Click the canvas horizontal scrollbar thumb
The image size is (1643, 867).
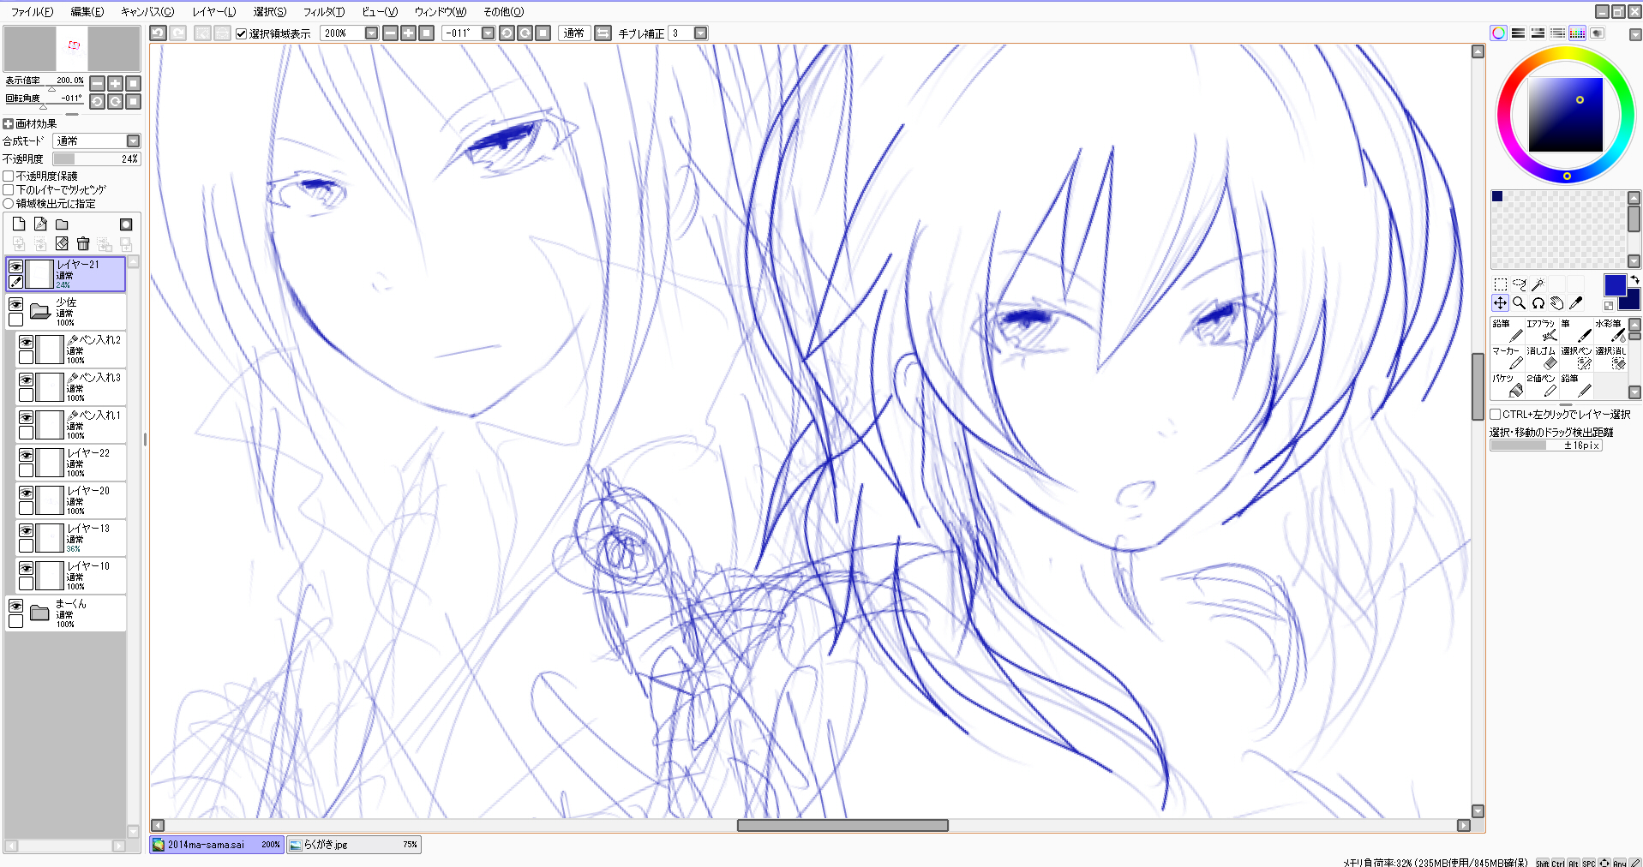pyautogui.click(x=842, y=825)
